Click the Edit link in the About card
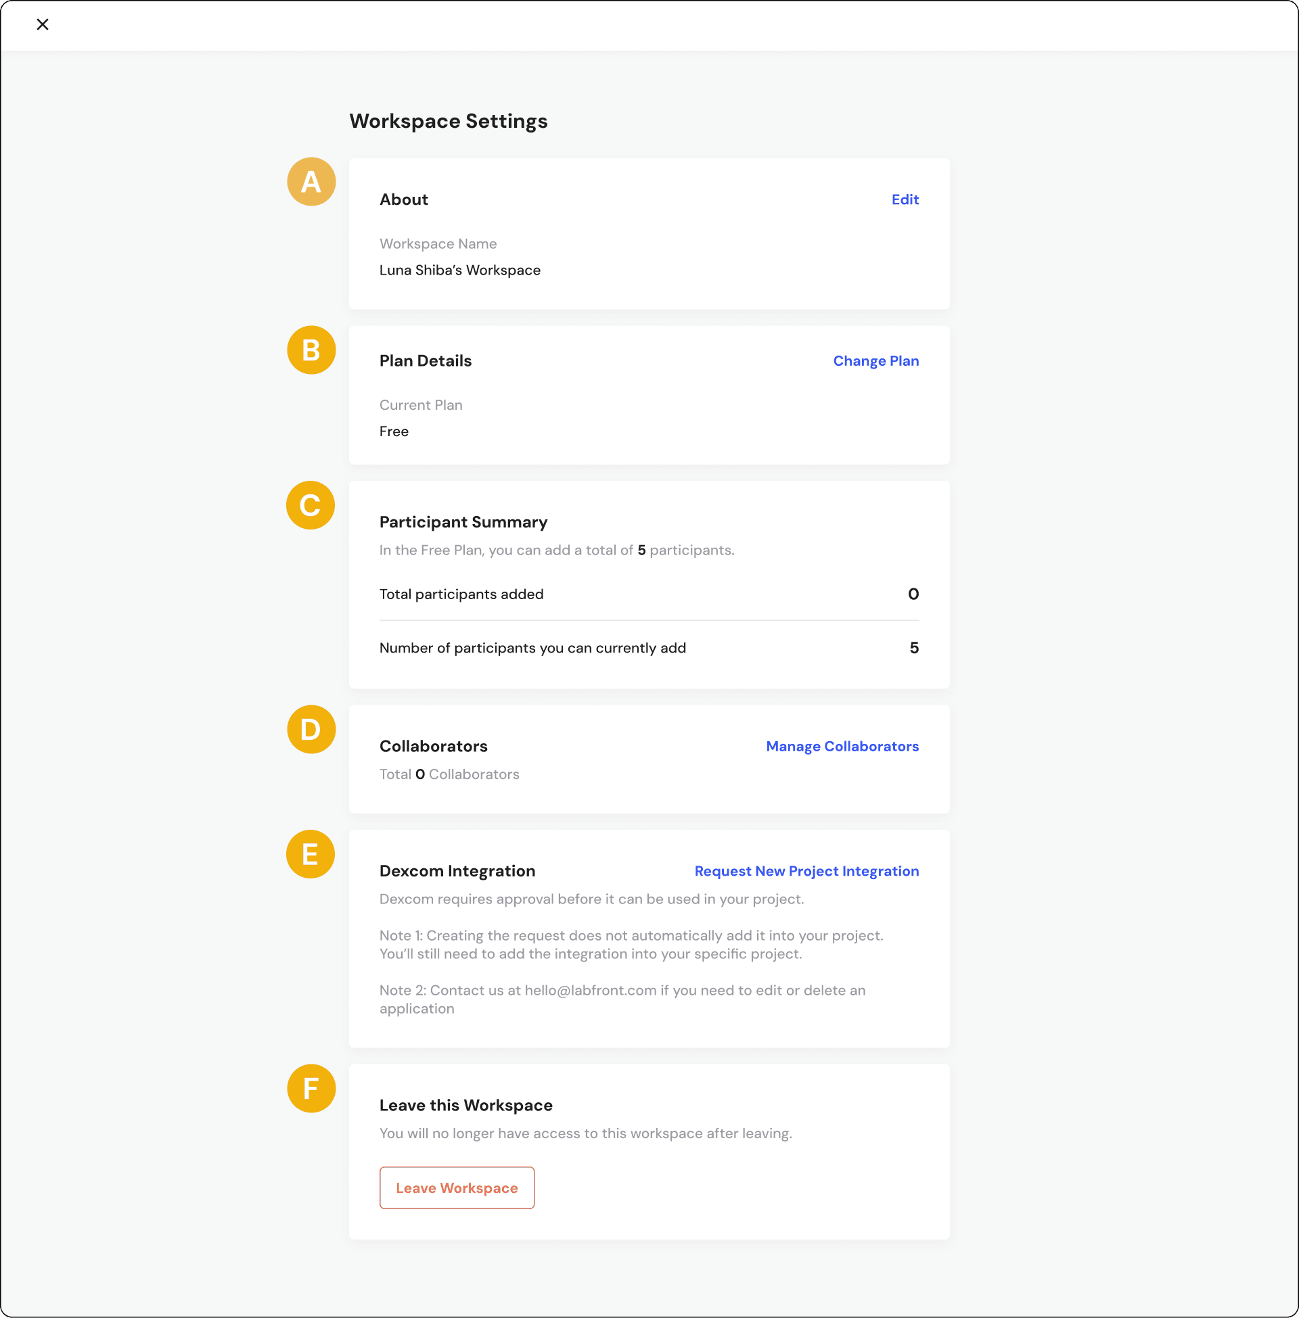This screenshot has height=1318, width=1299. point(905,199)
